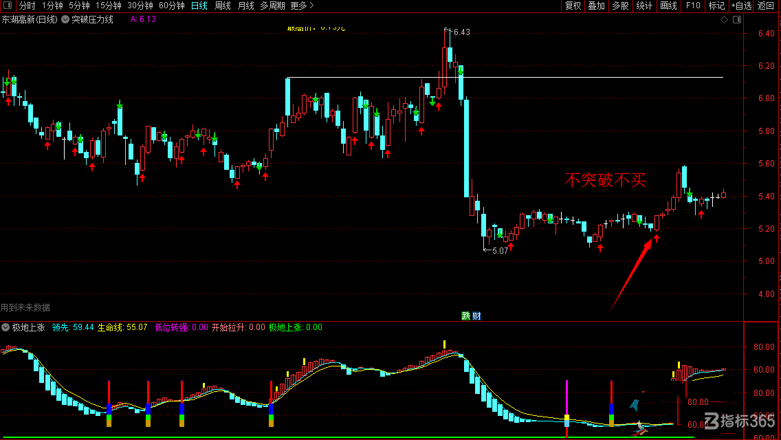781x440 pixels.
Task: Open the 极地上涨 indicator dropdown icon
Action: [5, 327]
